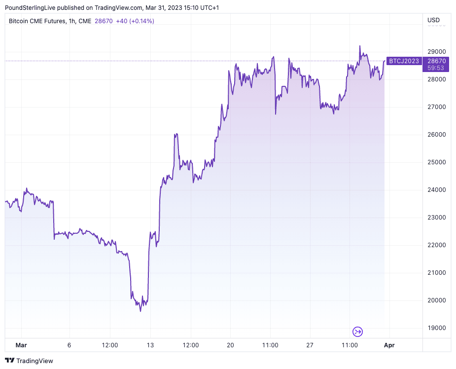Open the USD currency selector
456x369 pixels.
point(433,20)
